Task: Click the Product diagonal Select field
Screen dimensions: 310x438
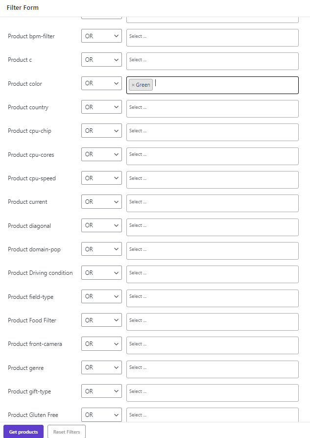Action: (212, 227)
